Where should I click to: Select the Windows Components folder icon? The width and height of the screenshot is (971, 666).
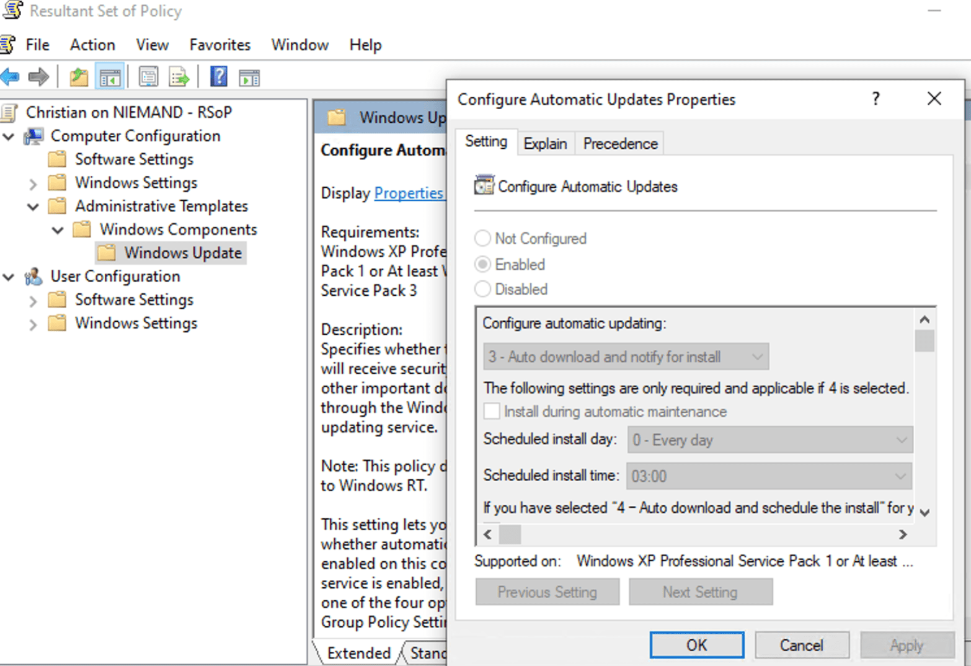(x=82, y=229)
